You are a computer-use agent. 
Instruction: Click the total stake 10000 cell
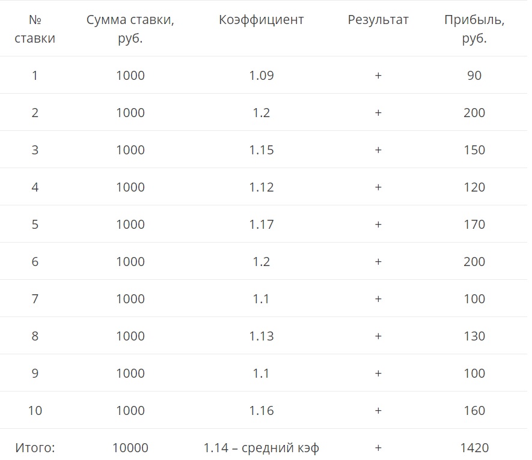(130, 448)
